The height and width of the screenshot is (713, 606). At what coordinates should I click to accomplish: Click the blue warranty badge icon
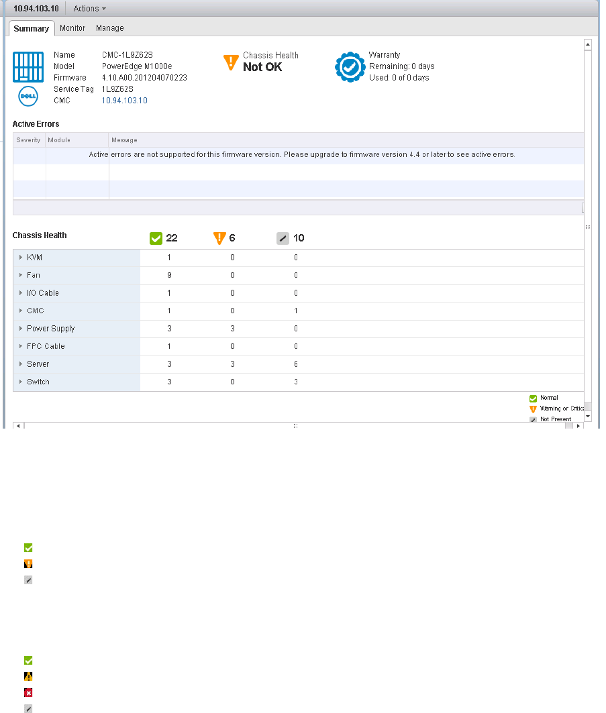(x=350, y=67)
